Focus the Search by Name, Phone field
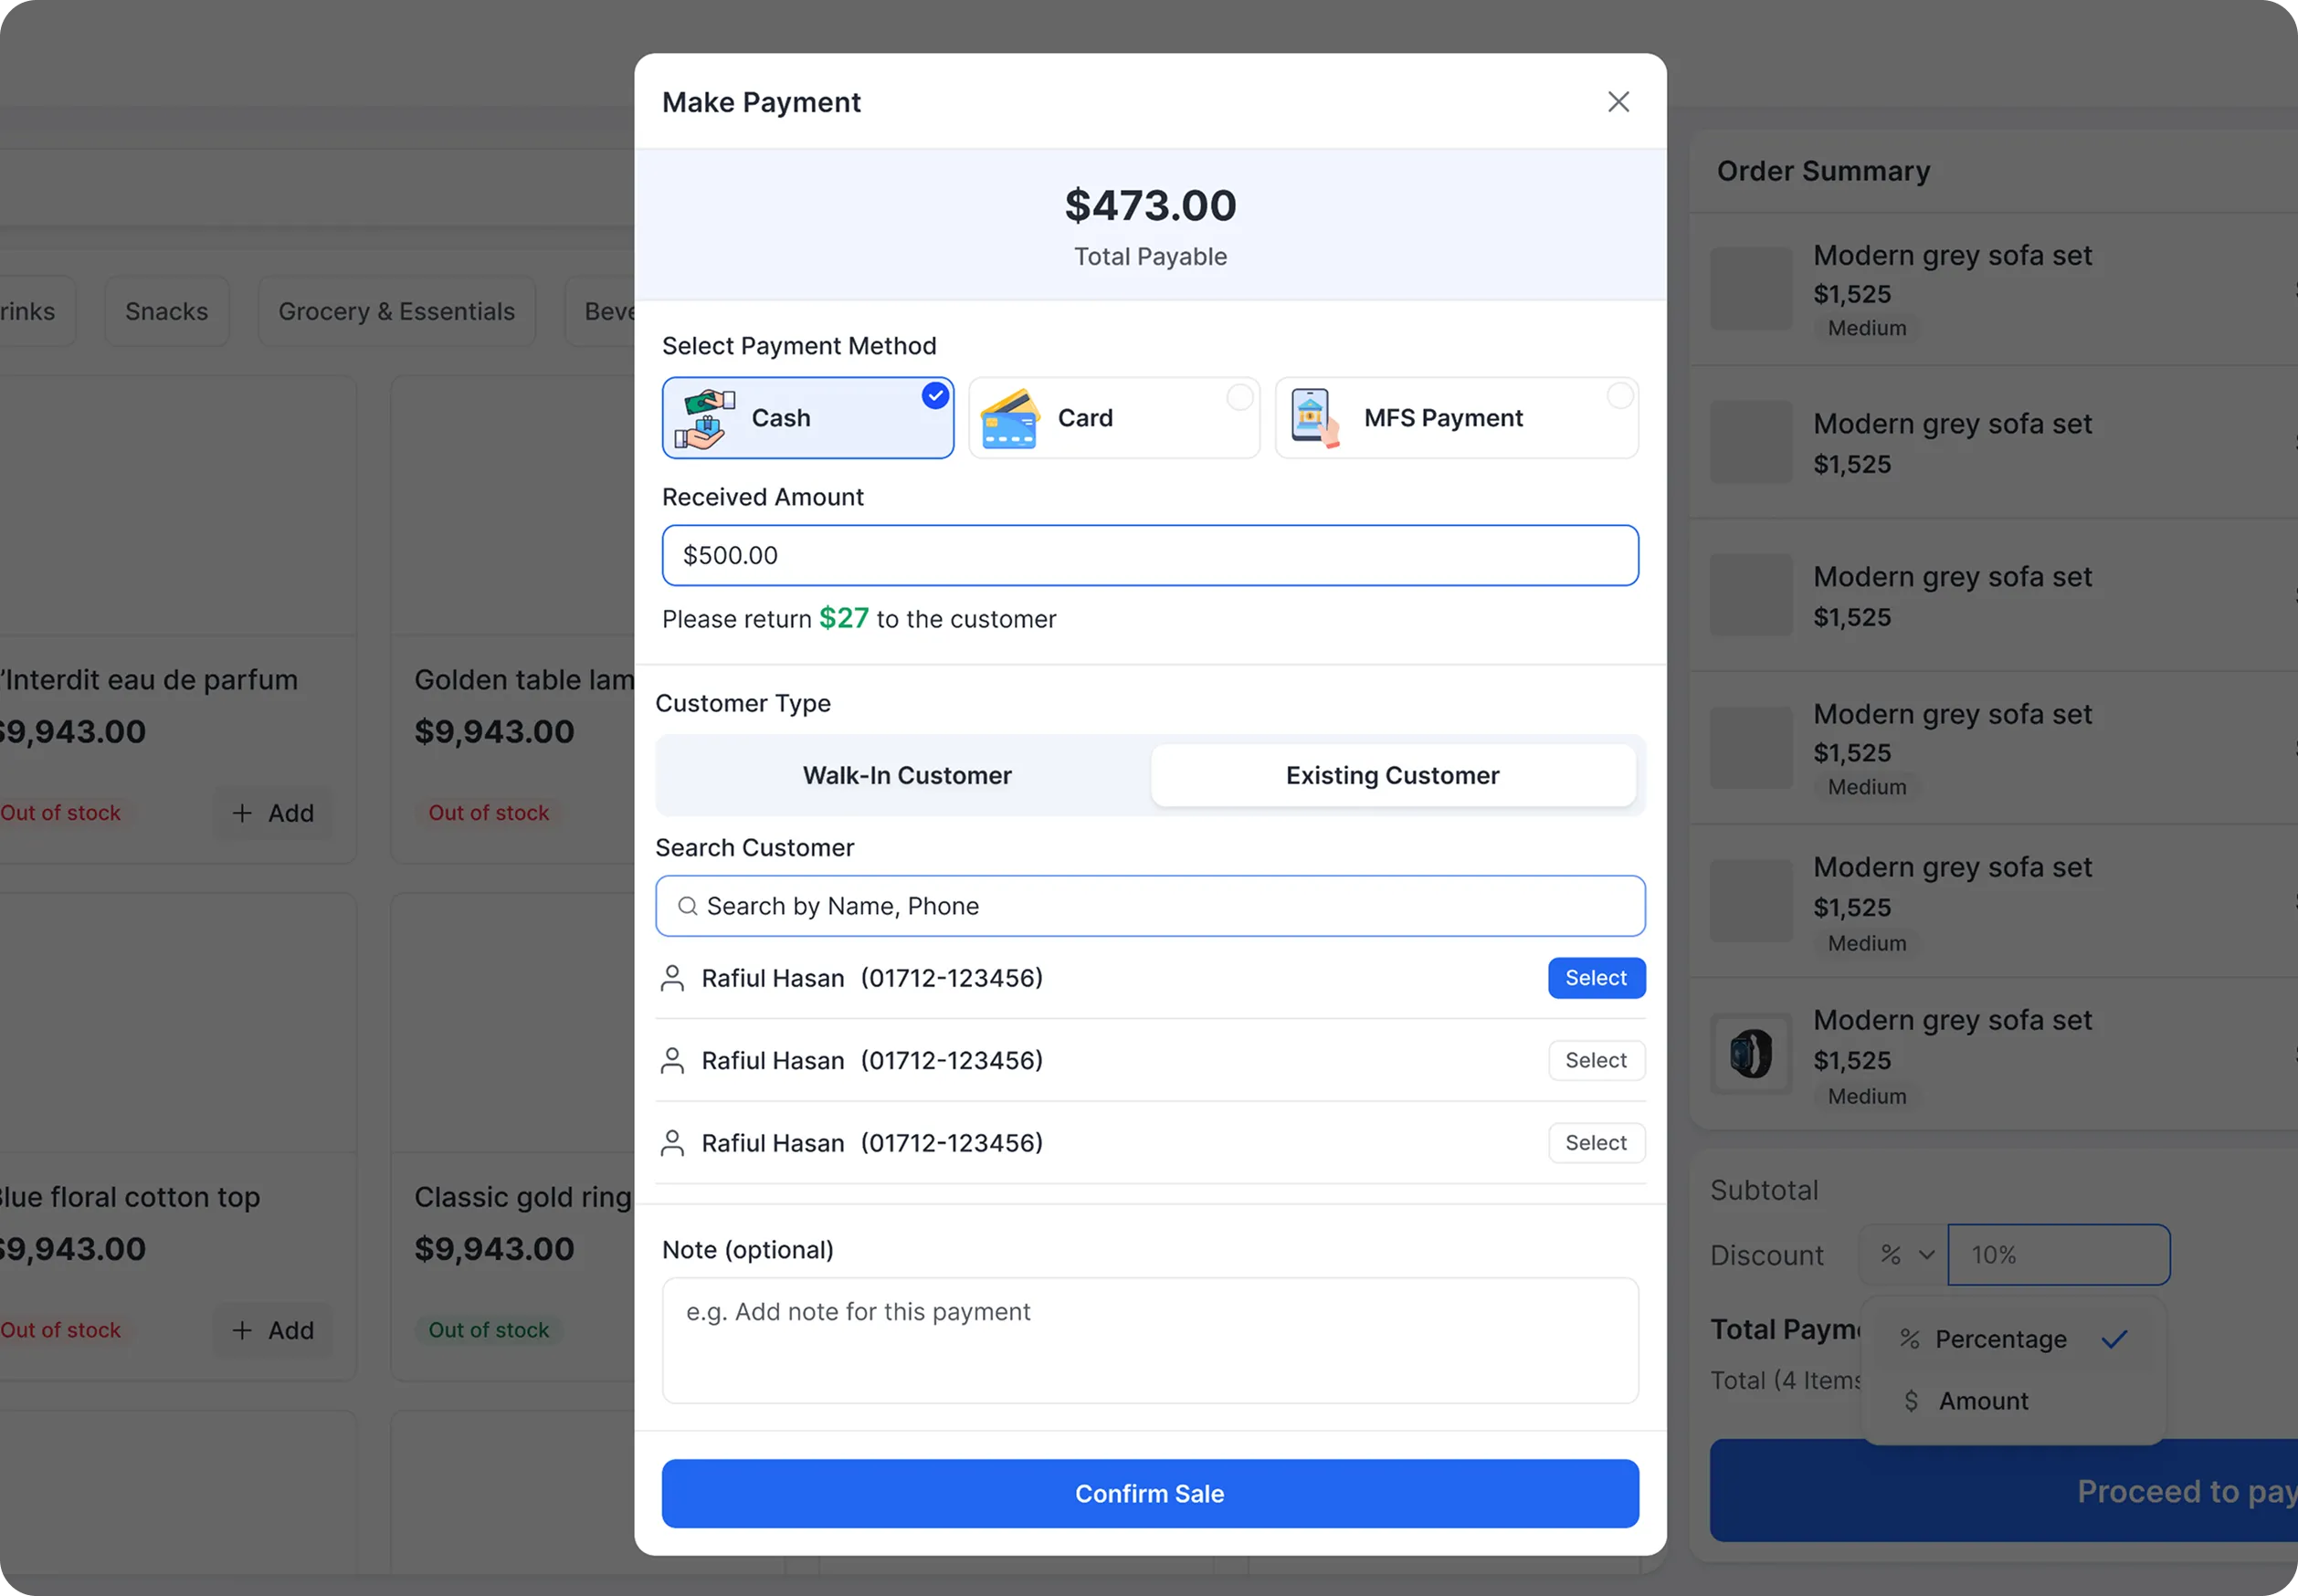2298x1596 pixels. click(1150, 906)
